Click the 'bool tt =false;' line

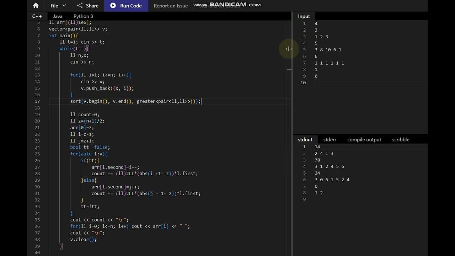[x=90, y=147]
